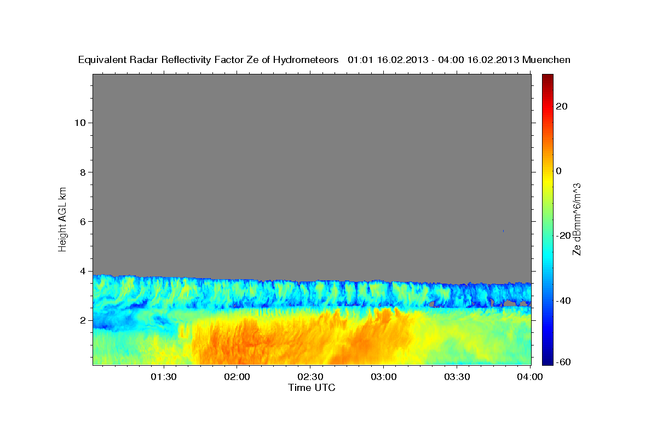Click the time tick label 01:30
The height and width of the screenshot is (438, 657).
(x=164, y=377)
